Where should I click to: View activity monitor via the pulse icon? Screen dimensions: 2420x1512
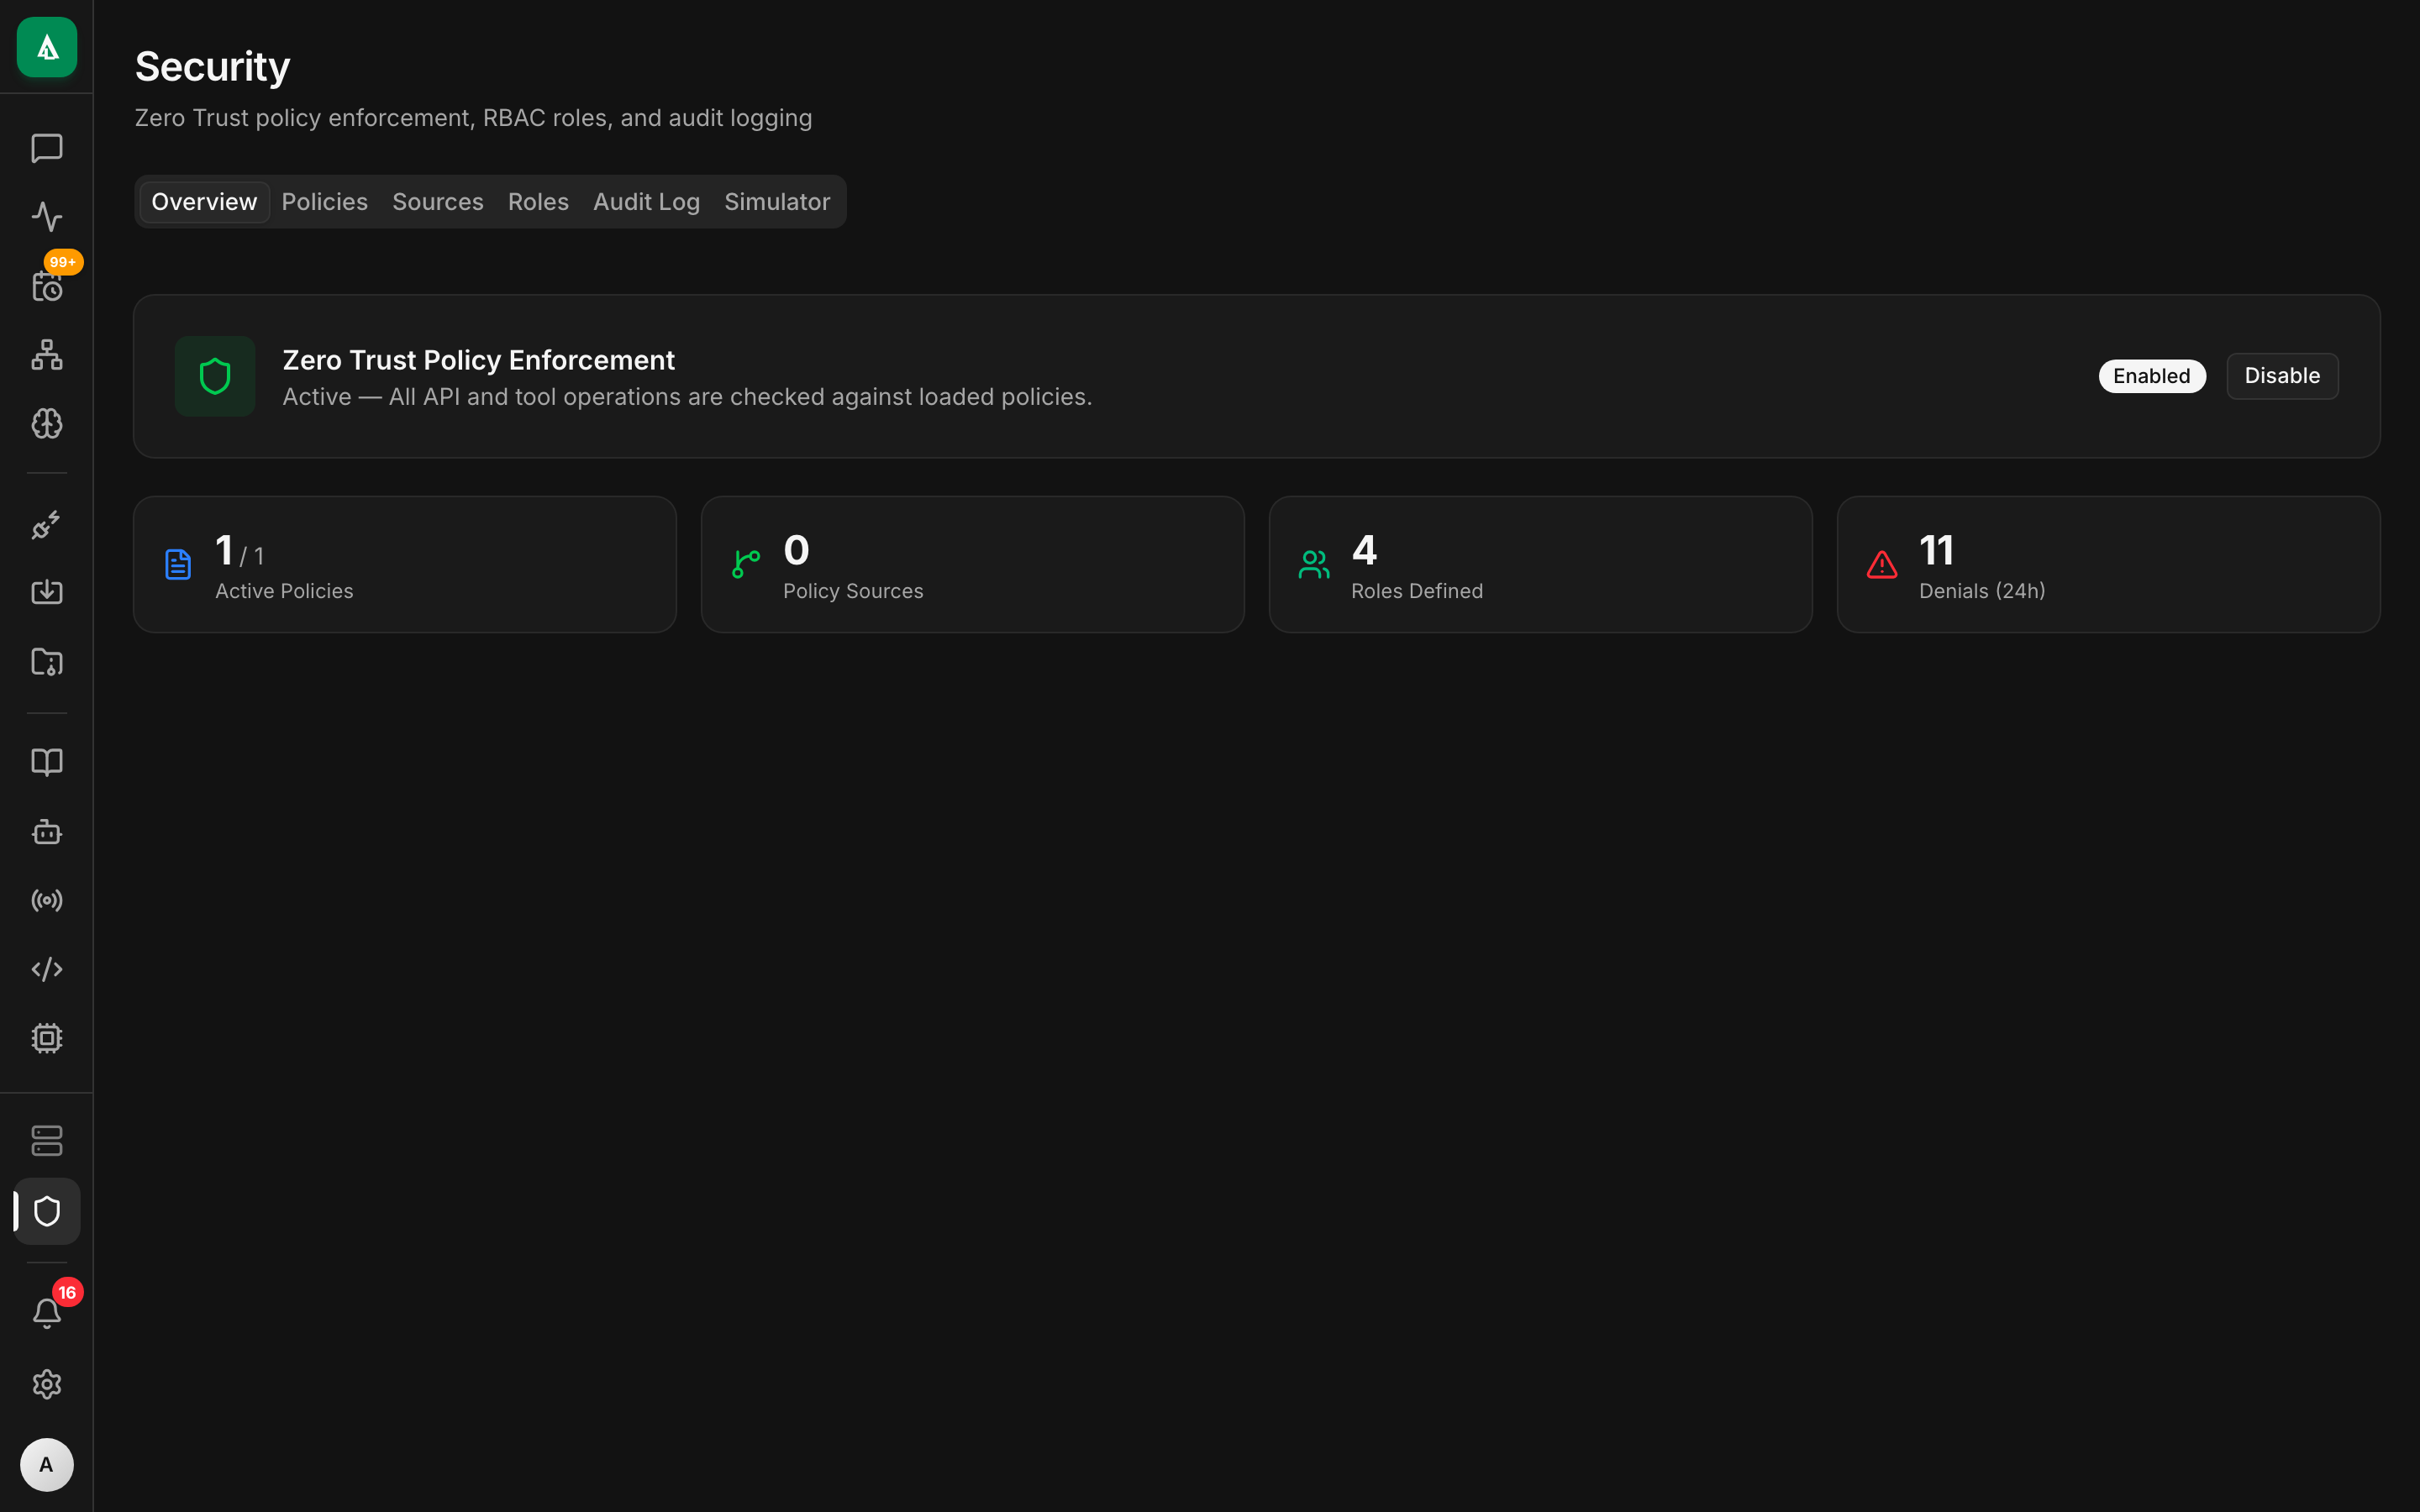pos(46,217)
